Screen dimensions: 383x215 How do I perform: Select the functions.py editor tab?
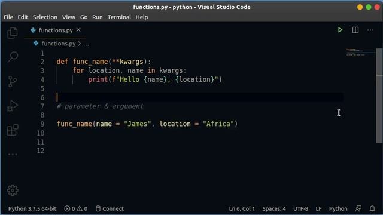(55, 30)
